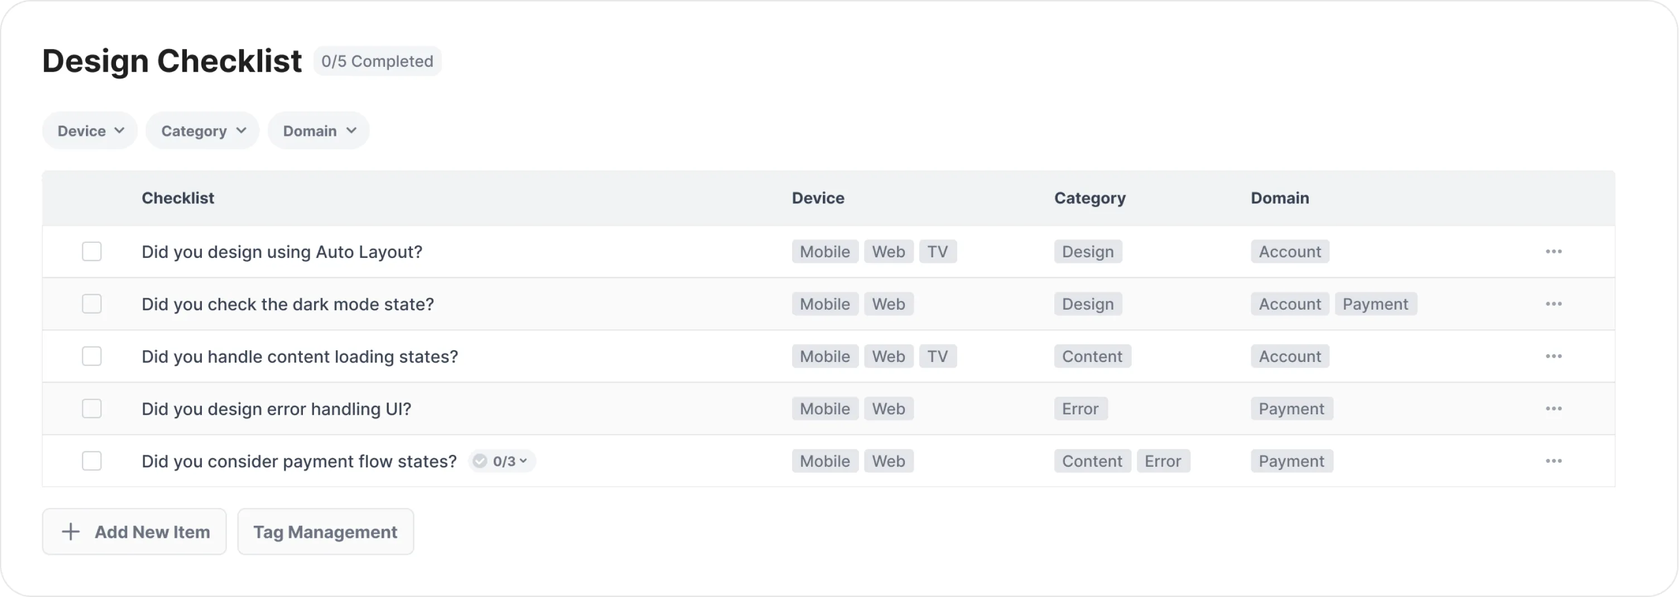The width and height of the screenshot is (1679, 597).
Task: Open more options for content loading row
Action: click(1553, 356)
